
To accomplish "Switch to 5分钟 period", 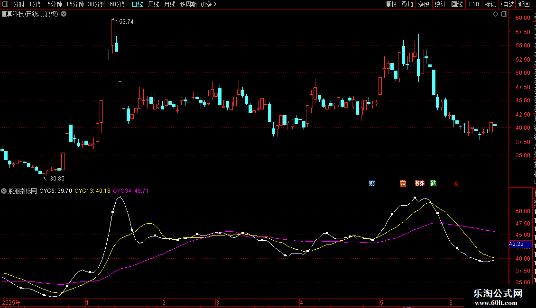I will (x=55, y=4).
